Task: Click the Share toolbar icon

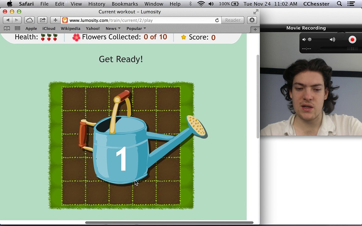Action: (x=42, y=20)
